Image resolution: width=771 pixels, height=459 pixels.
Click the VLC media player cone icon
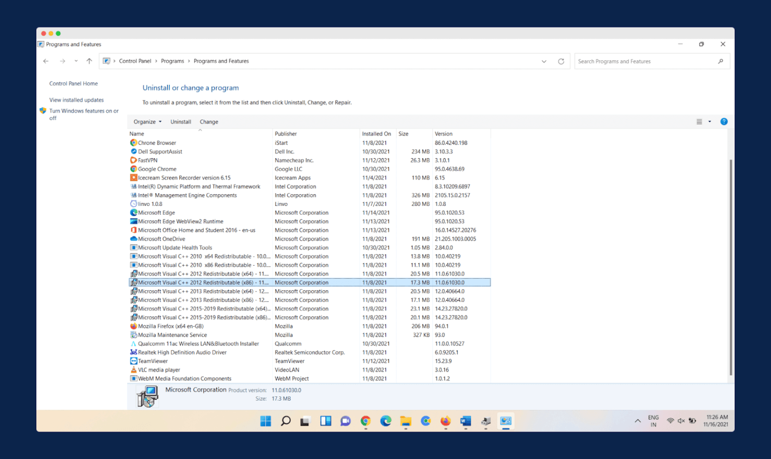pyautogui.click(x=133, y=370)
